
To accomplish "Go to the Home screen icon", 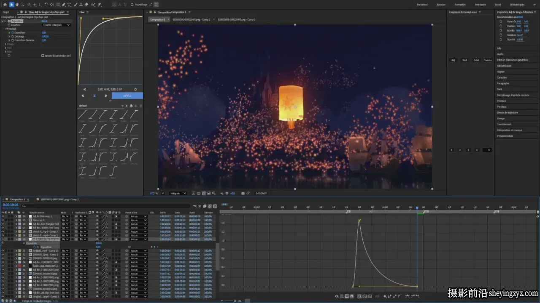I will 5,5.
